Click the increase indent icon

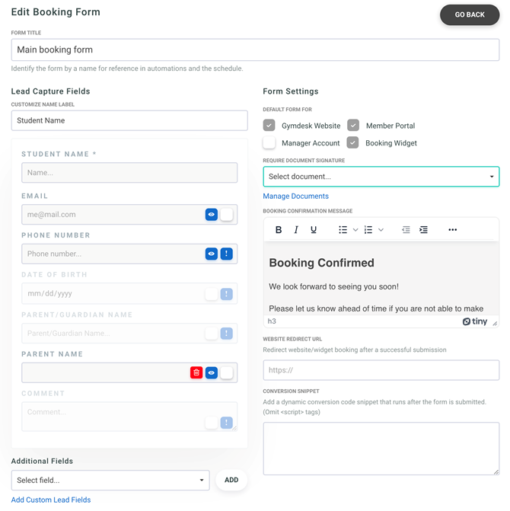click(423, 230)
